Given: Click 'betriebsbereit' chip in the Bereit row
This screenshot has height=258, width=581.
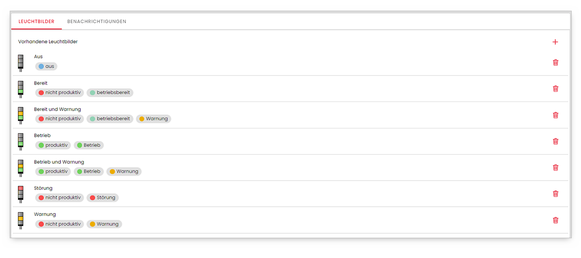Looking at the screenshot, I should (110, 92).
